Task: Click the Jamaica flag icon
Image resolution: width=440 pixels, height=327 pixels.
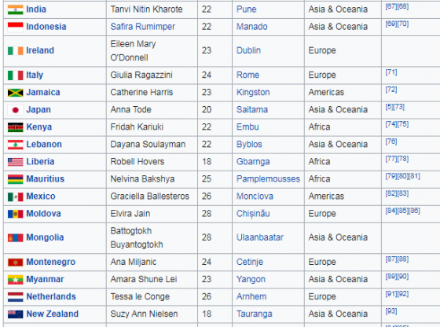Action: pos(15,93)
